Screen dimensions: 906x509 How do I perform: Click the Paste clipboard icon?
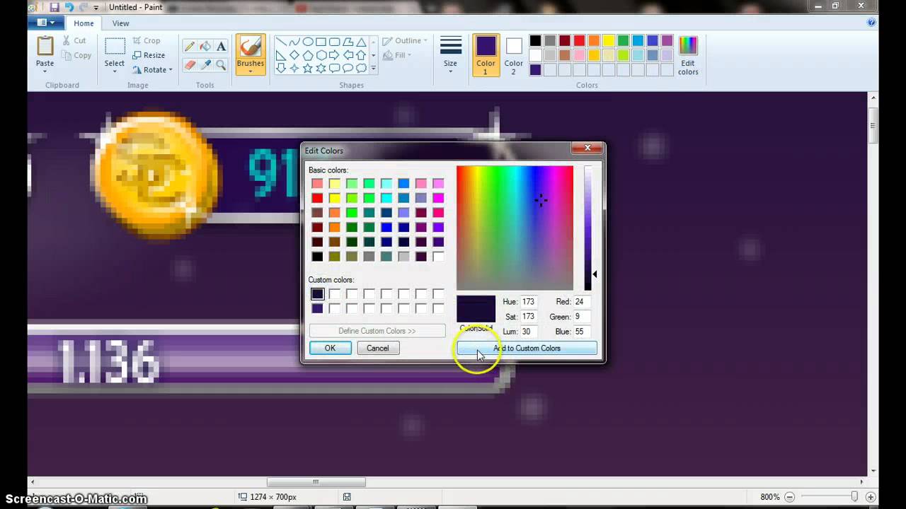pyautogui.click(x=45, y=46)
